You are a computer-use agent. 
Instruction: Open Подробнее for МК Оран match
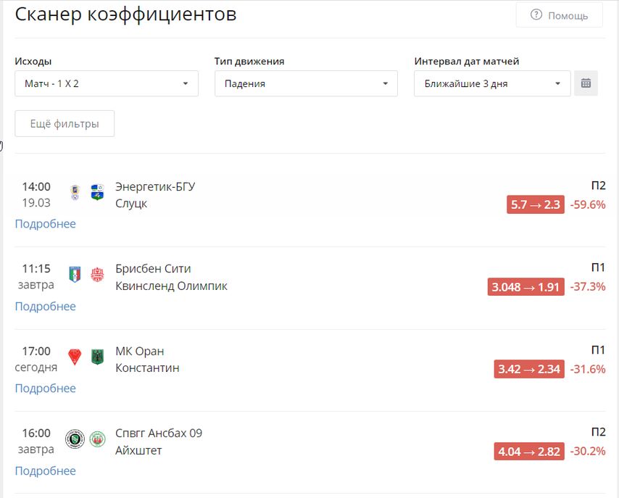pyautogui.click(x=46, y=389)
